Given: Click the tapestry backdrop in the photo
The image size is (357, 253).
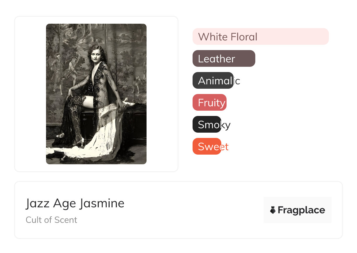Looking at the screenshot, I should click(129, 53).
